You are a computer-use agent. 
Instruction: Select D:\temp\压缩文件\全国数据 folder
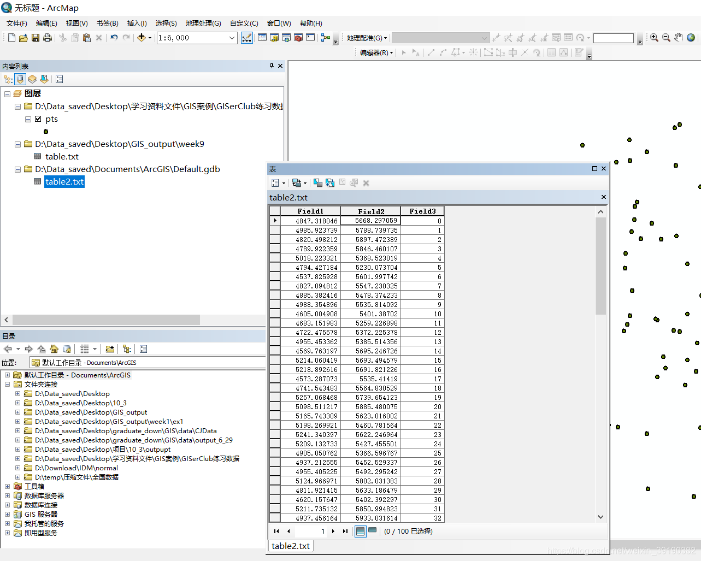pos(76,477)
